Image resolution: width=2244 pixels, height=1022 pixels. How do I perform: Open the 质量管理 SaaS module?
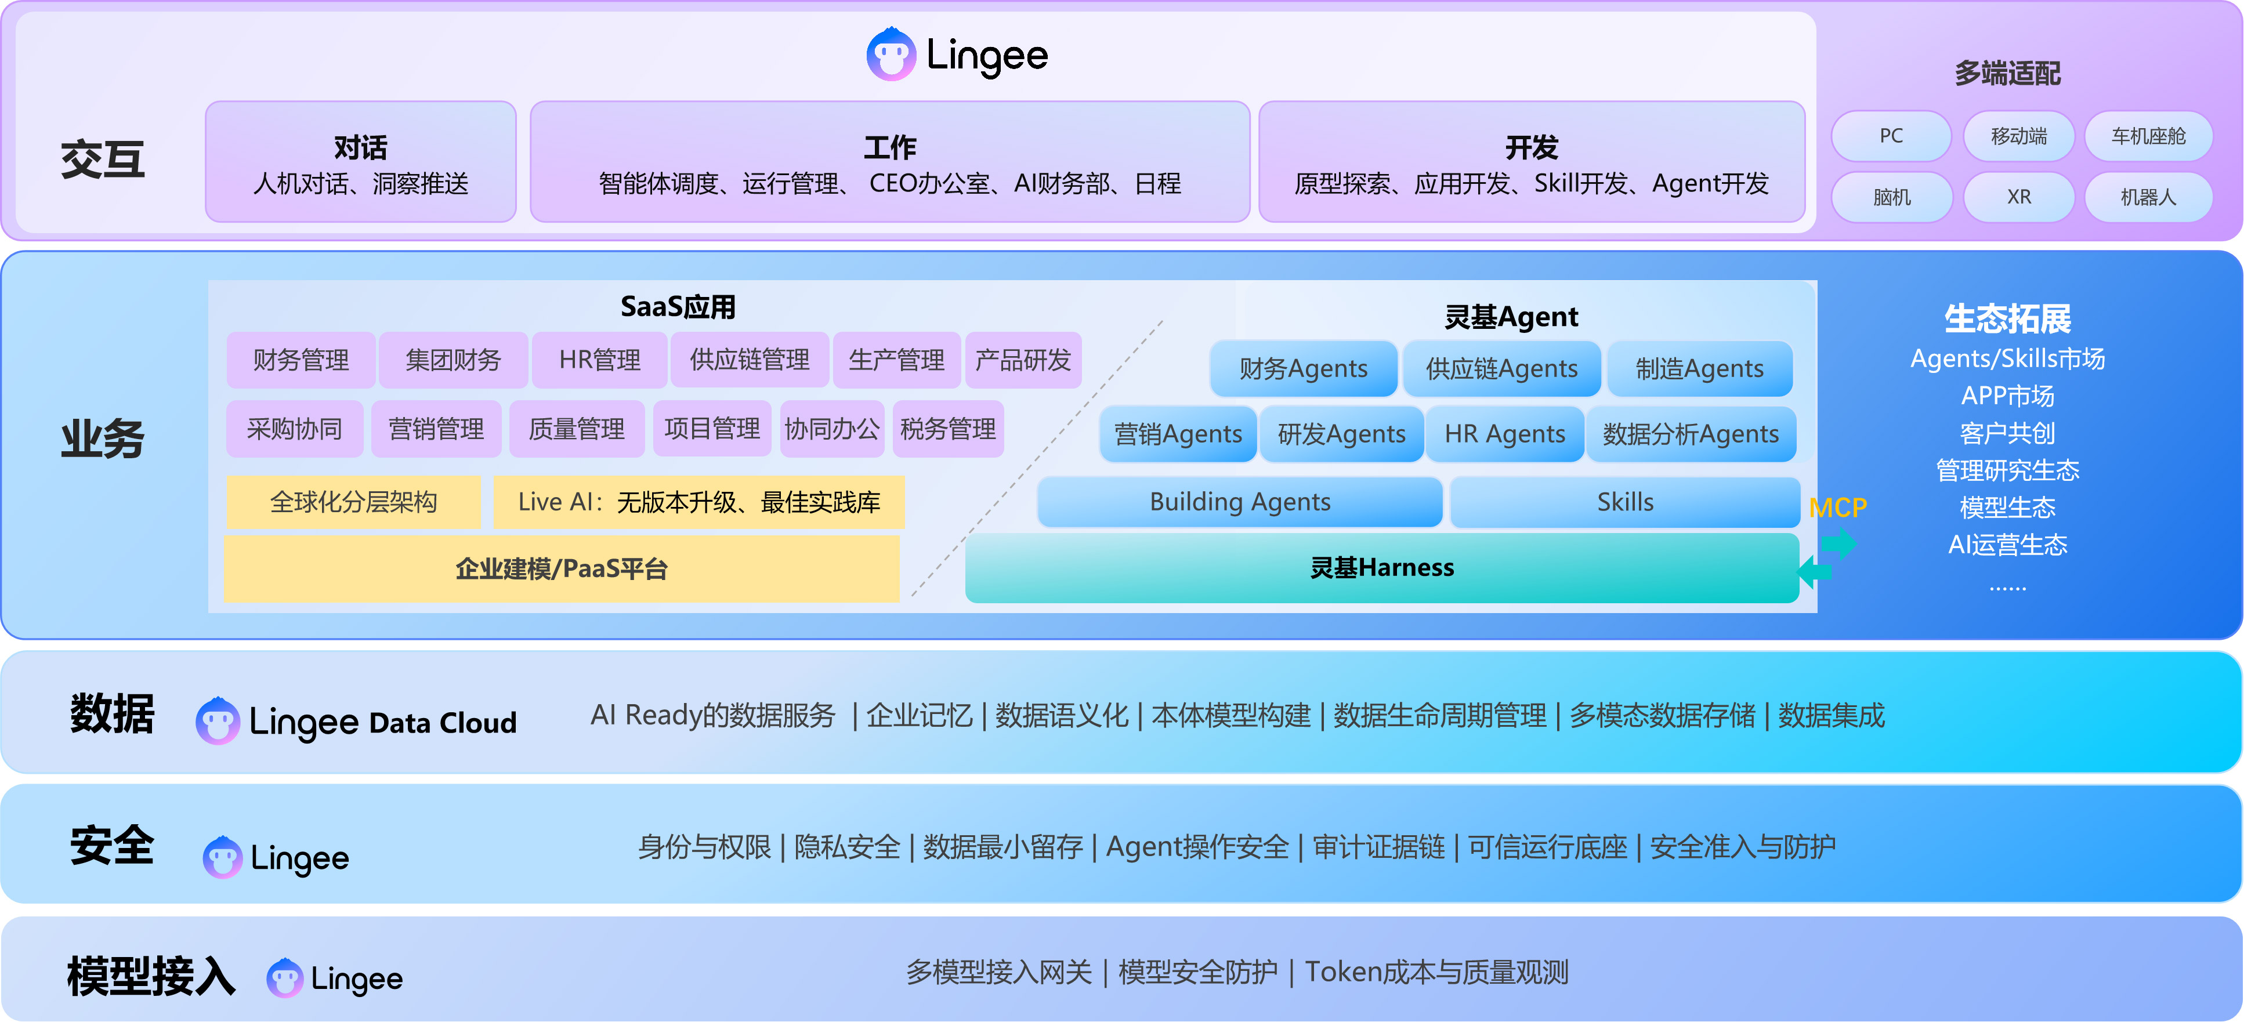tap(577, 429)
